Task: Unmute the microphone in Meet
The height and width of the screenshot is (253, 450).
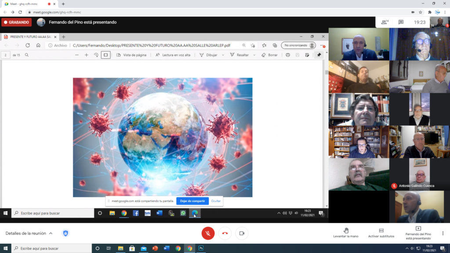Action: pyautogui.click(x=208, y=233)
